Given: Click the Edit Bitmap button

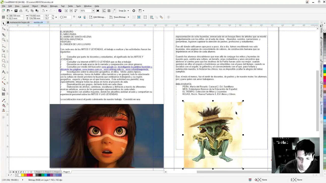Looking at the screenshot, I should click(97, 17).
